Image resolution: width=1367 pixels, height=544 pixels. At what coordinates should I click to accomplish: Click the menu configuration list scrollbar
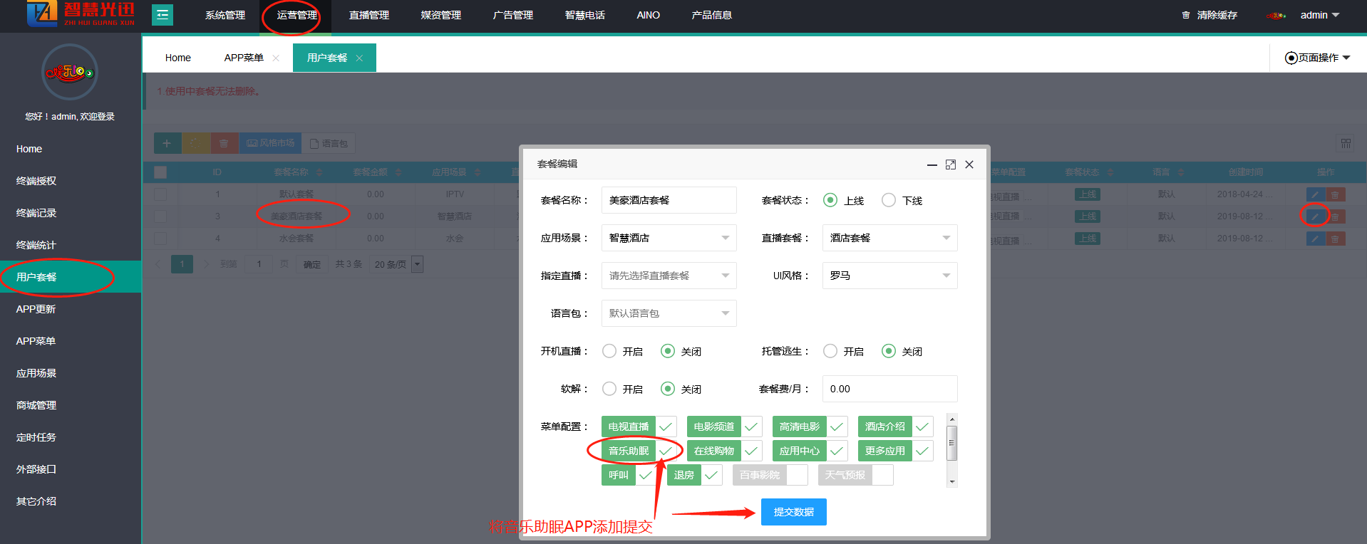tap(951, 443)
